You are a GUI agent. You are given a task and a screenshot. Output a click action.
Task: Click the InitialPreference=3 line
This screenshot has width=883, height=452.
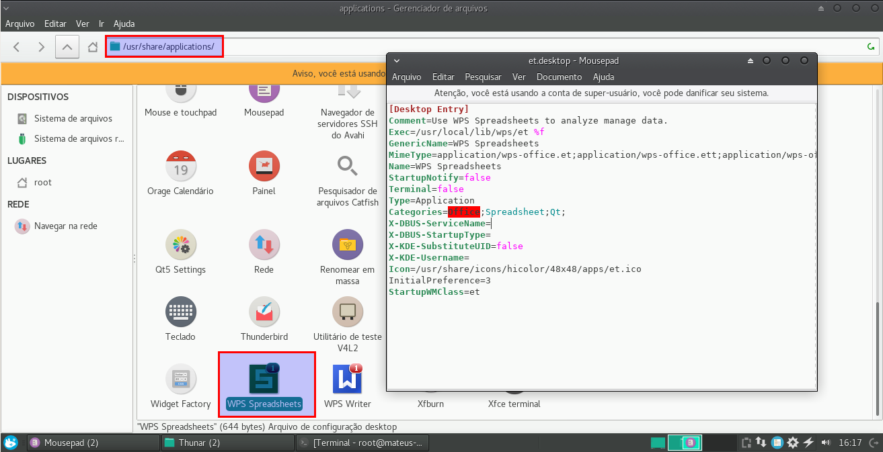pyautogui.click(x=439, y=281)
